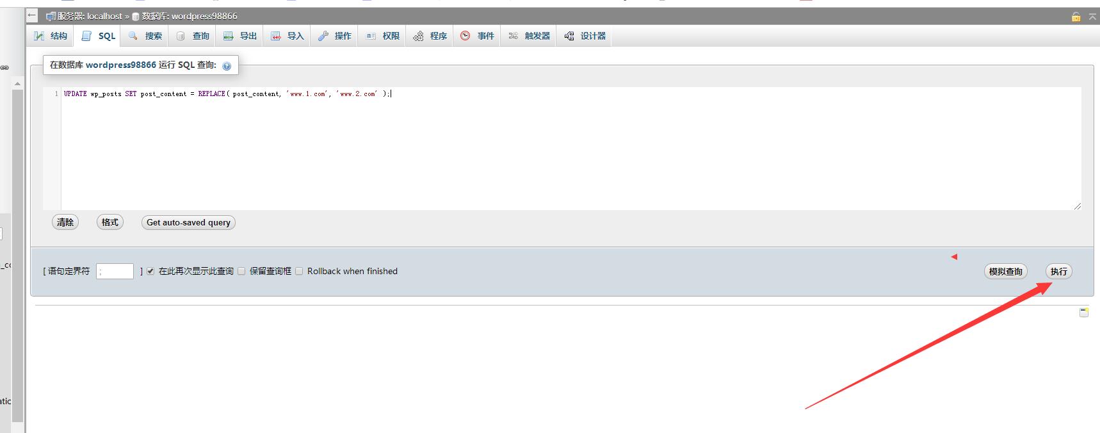Click the 清除 clear button
The image size is (1100, 433).
click(x=65, y=223)
